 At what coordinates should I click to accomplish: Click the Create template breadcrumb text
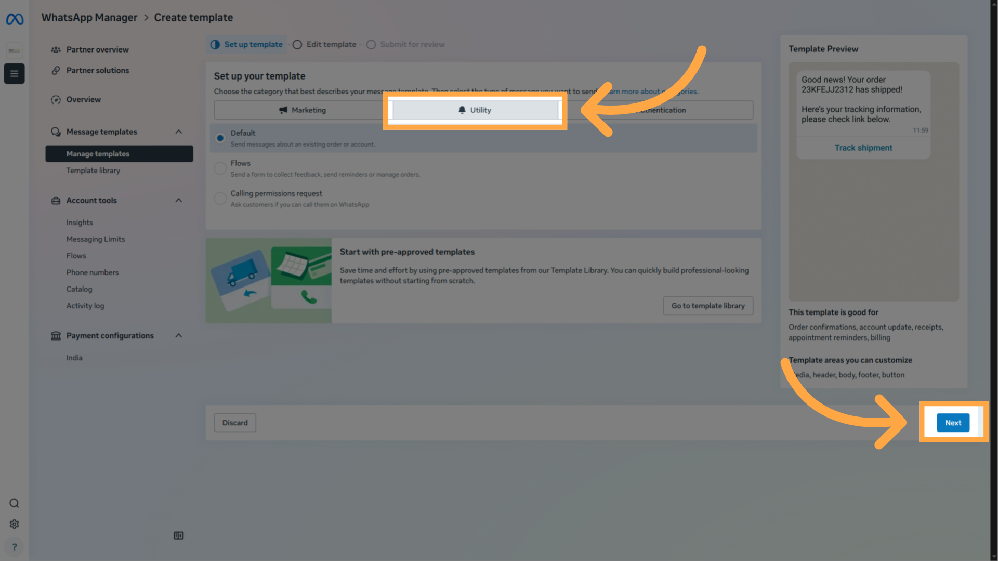pos(193,17)
